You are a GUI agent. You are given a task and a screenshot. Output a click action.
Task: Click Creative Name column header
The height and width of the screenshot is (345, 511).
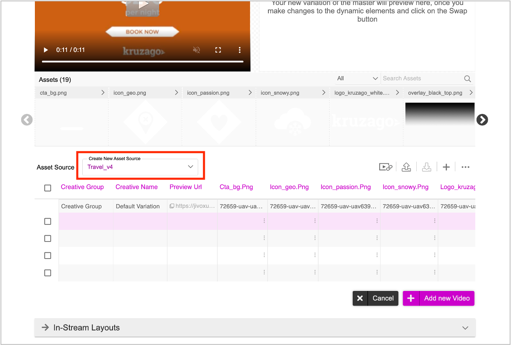pos(137,187)
